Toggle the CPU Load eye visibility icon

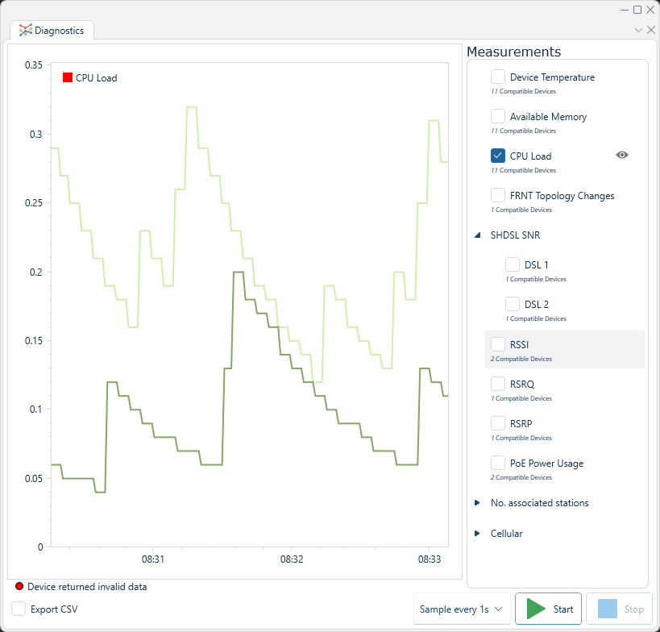[x=621, y=156]
